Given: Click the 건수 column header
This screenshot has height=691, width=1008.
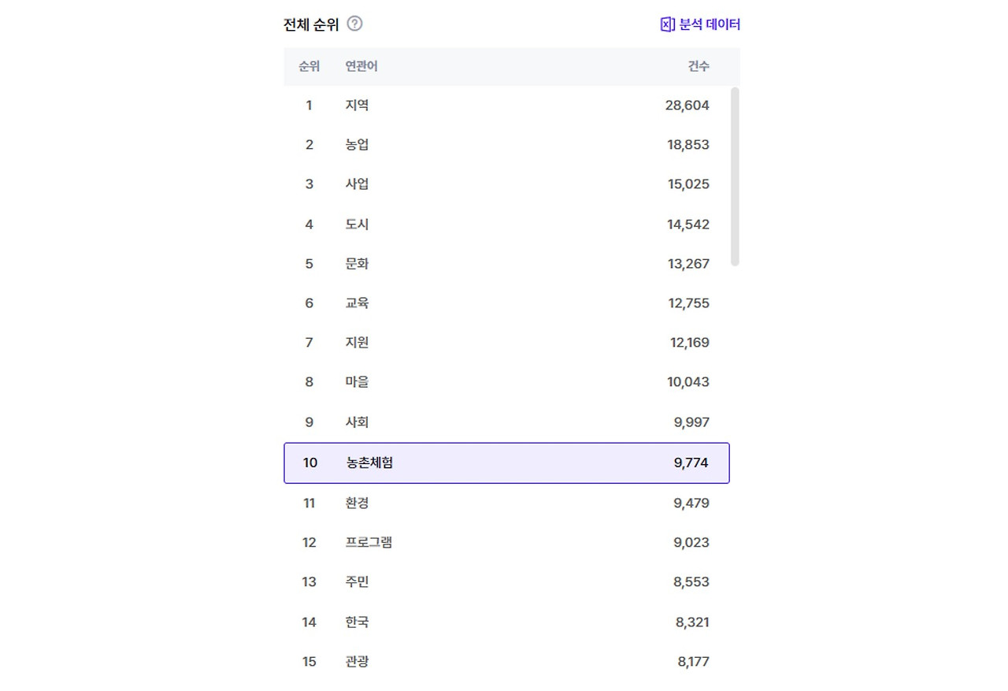Looking at the screenshot, I should (x=698, y=66).
